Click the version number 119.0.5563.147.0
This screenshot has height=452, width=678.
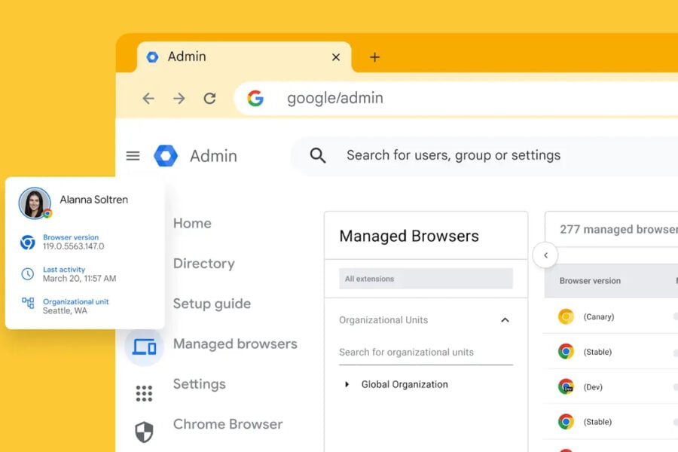[x=74, y=246]
